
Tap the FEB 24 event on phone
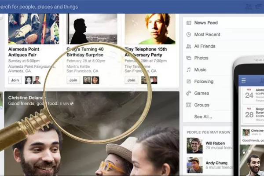[253, 95]
